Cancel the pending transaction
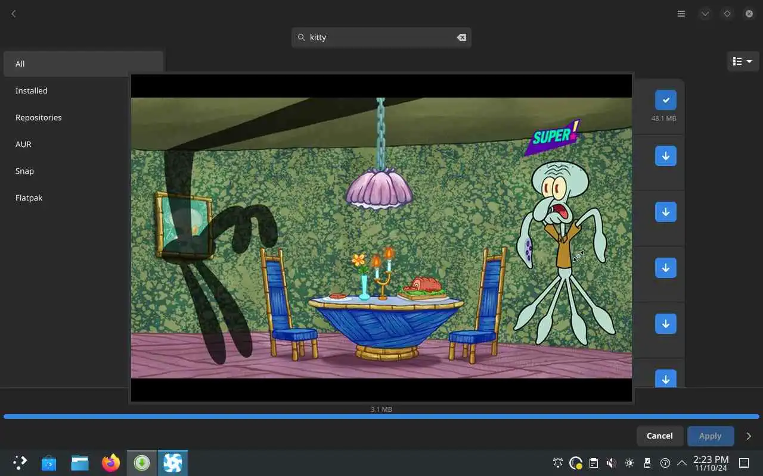Screen dimensions: 763x476 click(x=660, y=436)
